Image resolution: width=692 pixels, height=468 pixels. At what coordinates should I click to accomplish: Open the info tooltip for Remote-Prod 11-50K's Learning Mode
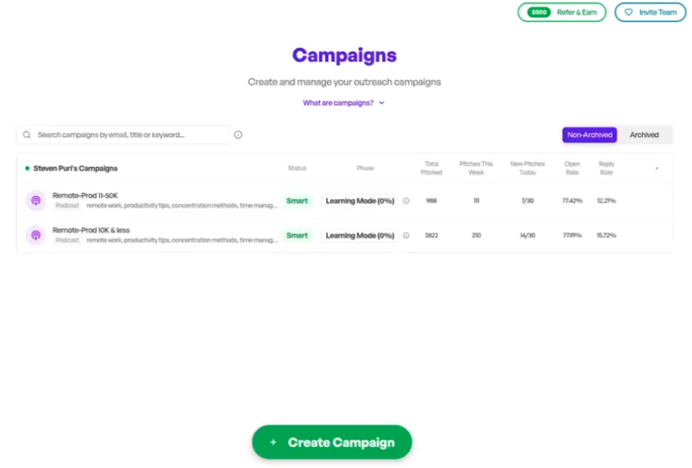click(406, 200)
